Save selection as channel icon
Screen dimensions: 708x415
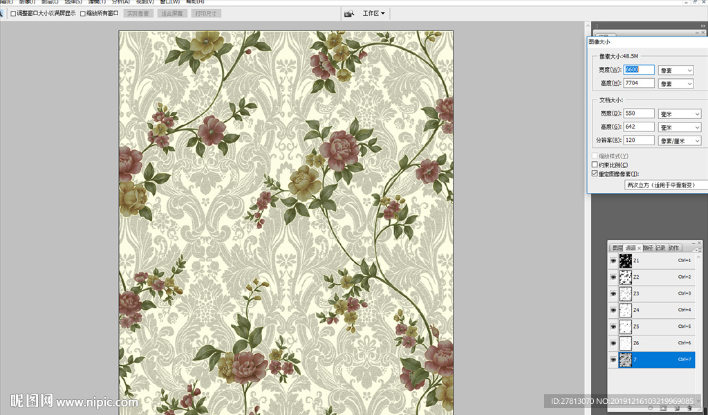663,408
